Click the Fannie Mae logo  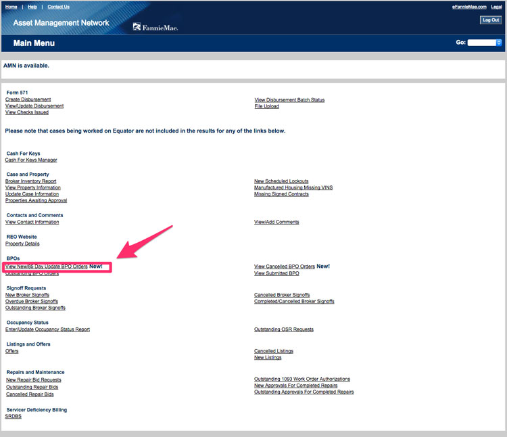pyautogui.click(x=155, y=27)
